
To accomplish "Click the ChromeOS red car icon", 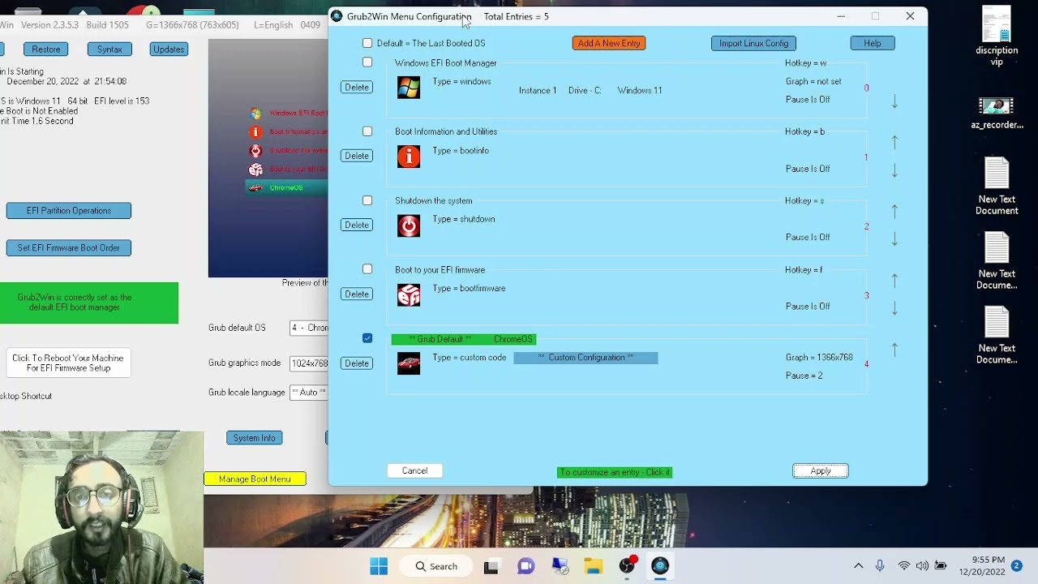I will point(409,363).
